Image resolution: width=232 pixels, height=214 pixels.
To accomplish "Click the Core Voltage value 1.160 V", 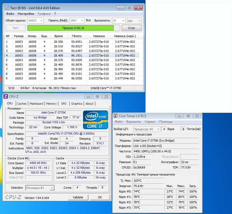I will (72, 127).
